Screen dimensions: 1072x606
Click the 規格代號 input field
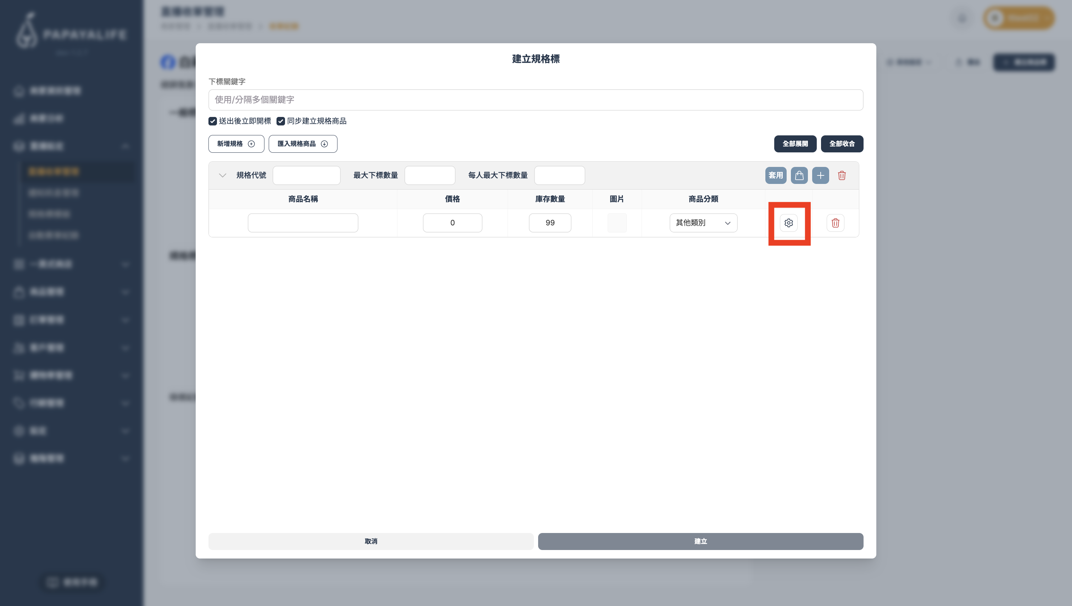point(306,175)
